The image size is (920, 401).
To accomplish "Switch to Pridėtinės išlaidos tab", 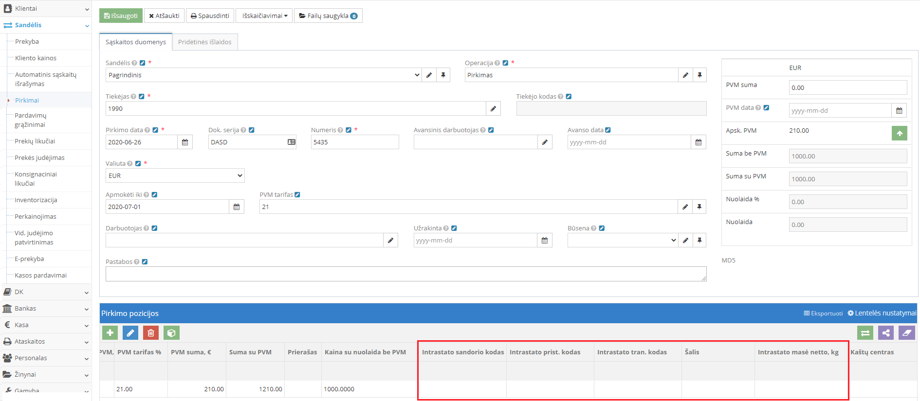I will point(204,42).
